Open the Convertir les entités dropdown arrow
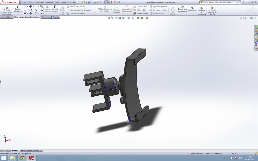The height and width of the screenshot is (161, 258). point(55,14)
